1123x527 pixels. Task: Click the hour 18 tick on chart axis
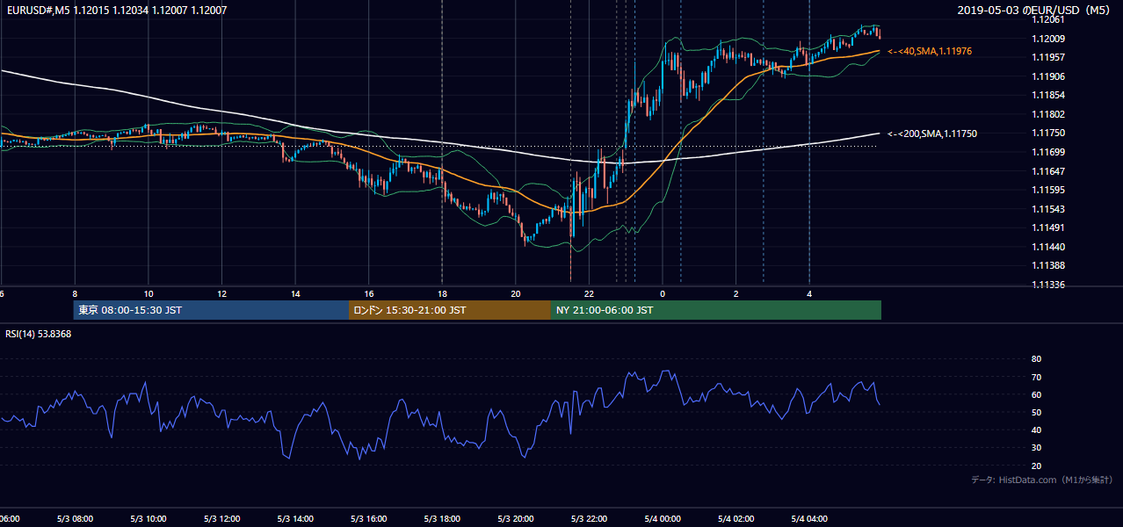(x=442, y=293)
